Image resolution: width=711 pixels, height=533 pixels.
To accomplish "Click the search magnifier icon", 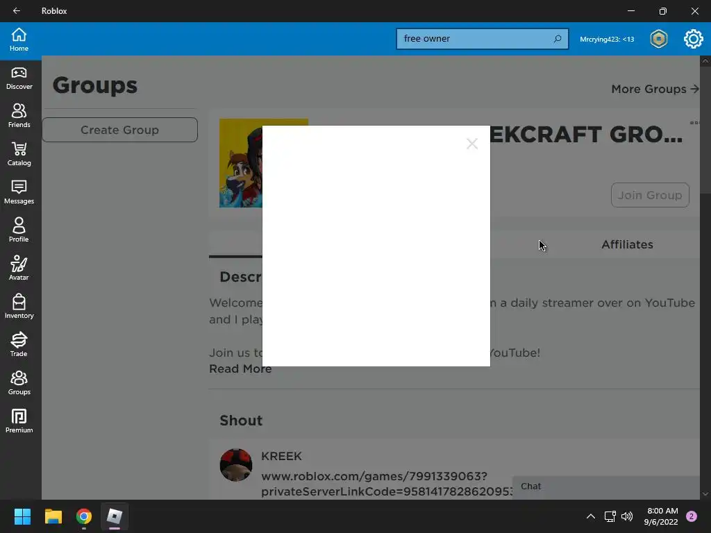I will tap(558, 39).
